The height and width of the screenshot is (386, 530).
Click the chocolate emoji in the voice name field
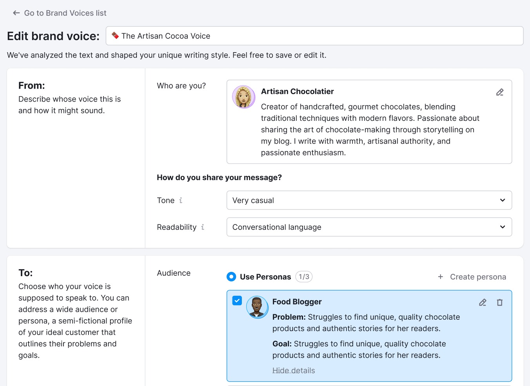point(114,35)
